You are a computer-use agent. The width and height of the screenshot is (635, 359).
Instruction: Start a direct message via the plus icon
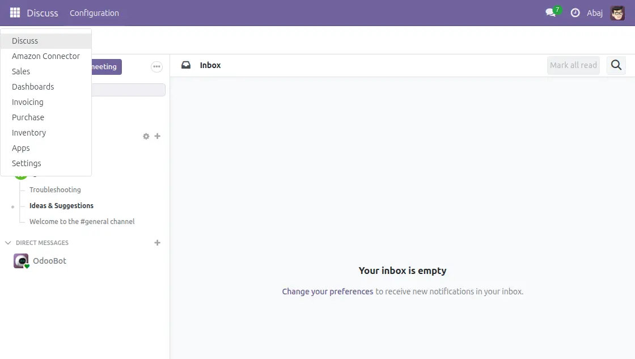pos(158,242)
